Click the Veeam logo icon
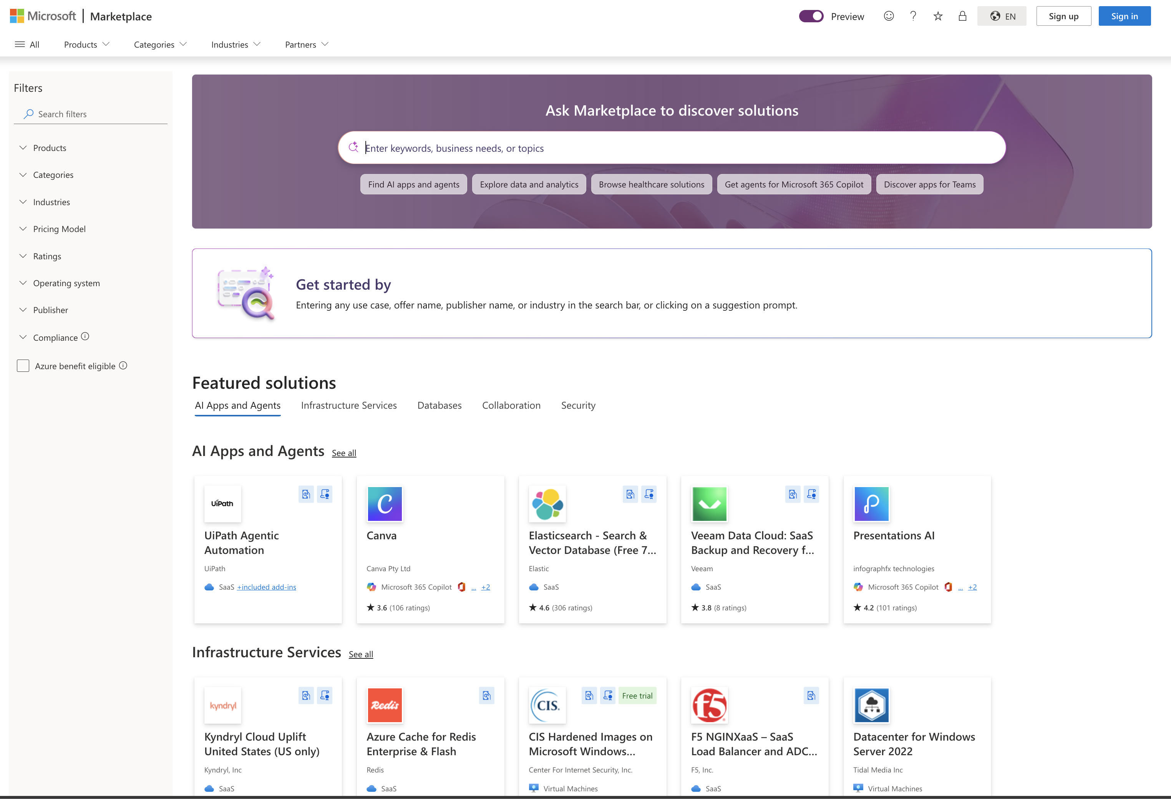The width and height of the screenshot is (1171, 799). (710, 503)
